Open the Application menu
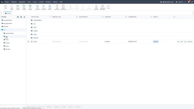The image size is (194, 109). click(x=22, y=2)
